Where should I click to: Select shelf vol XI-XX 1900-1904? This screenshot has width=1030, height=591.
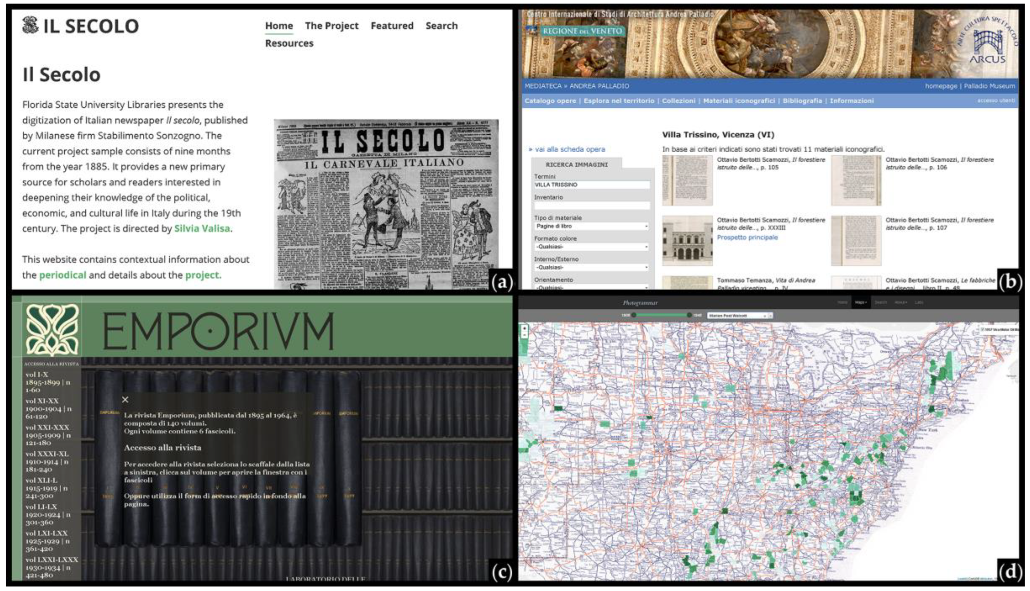click(x=48, y=408)
